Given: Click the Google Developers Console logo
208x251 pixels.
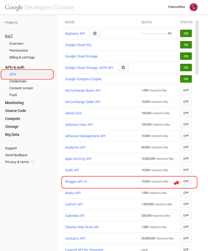Looking at the screenshot, I should 39,7.
